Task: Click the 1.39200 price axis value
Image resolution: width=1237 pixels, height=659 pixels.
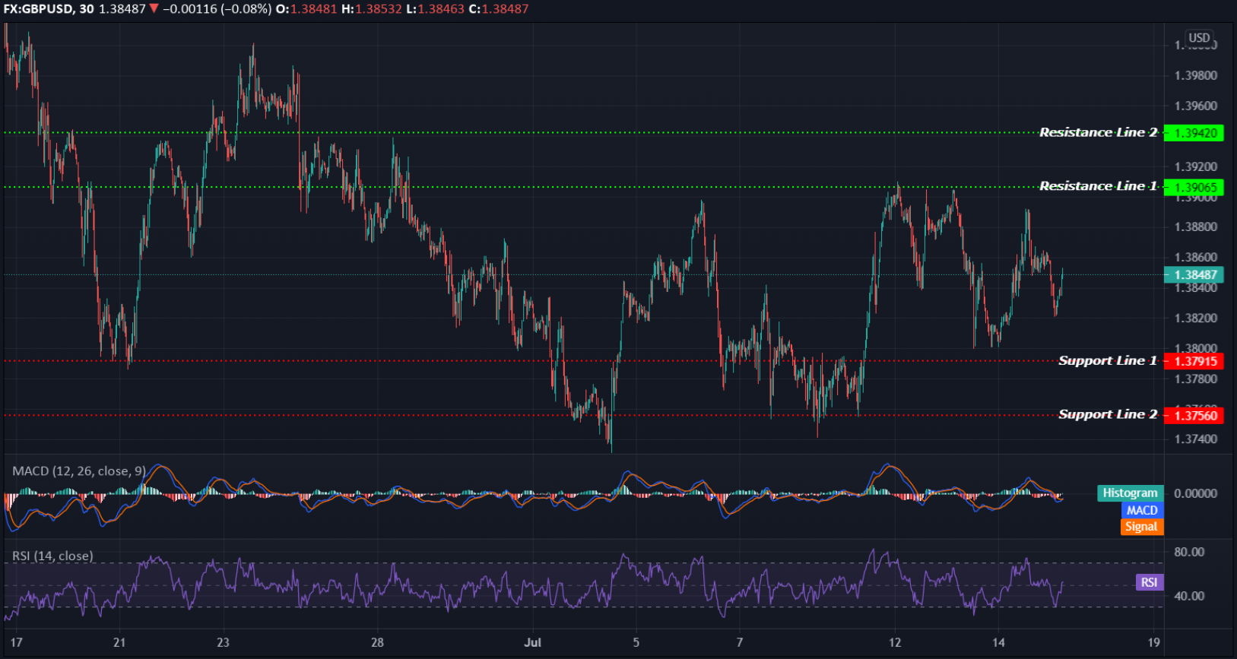Action: coord(1196,167)
